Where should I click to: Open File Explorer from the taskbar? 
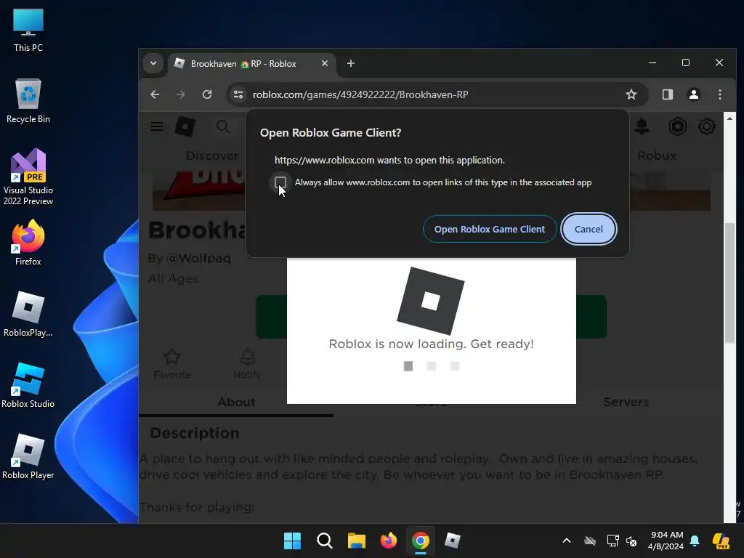[x=356, y=541]
